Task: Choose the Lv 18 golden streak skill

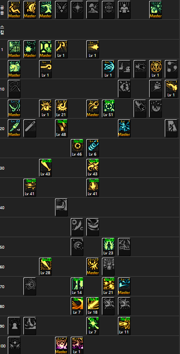Action: point(92,306)
